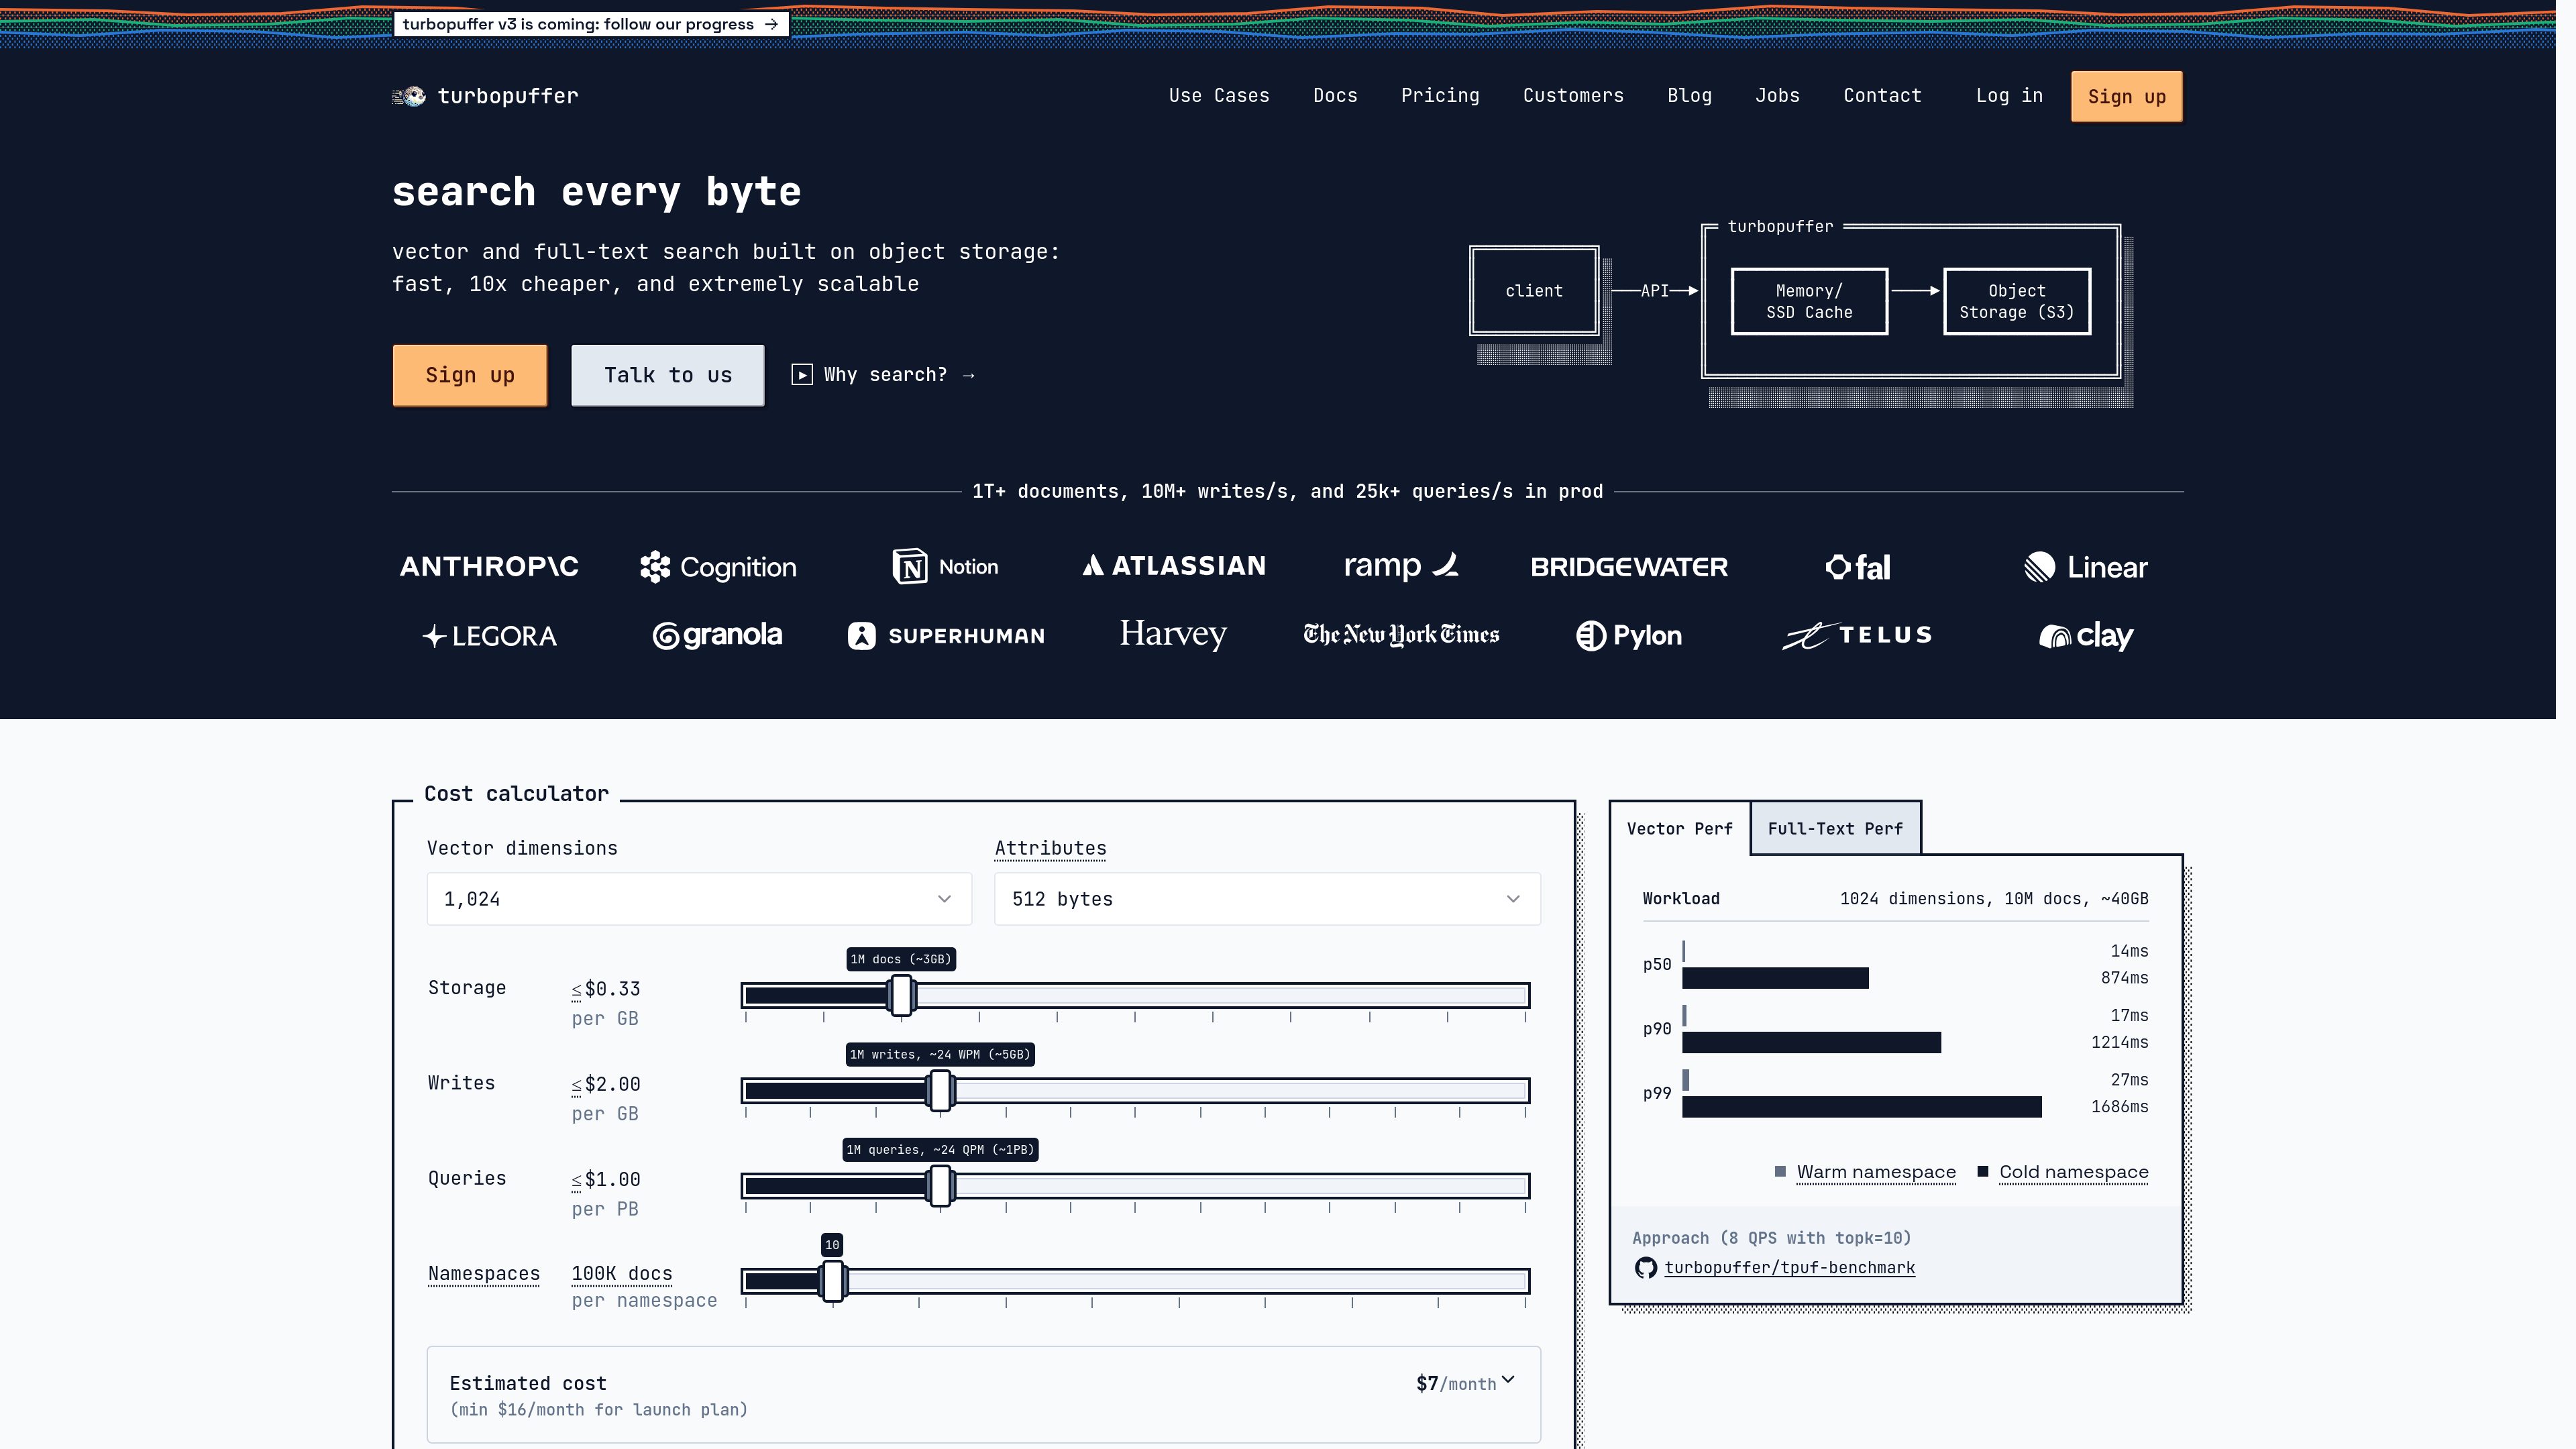2576x1449 pixels.
Task: Click the play icon beside Why search?
Action: point(802,375)
